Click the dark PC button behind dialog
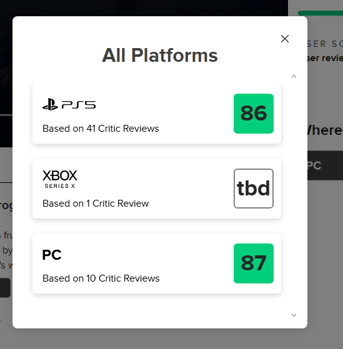The width and height of the screenshot is (343, 349). coord(325,165)
